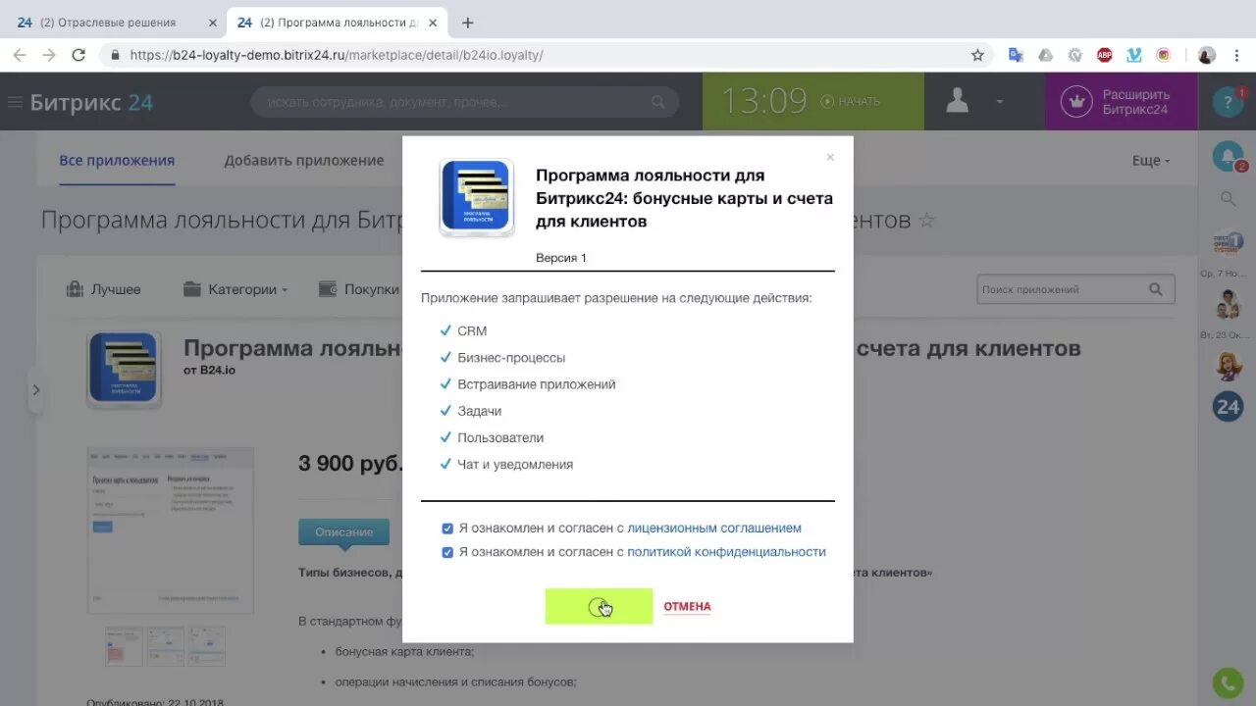This screenshot has height=706, width=1256.
Task: Open the Chrome profile avatar
Action: (x=1207, y=56)
